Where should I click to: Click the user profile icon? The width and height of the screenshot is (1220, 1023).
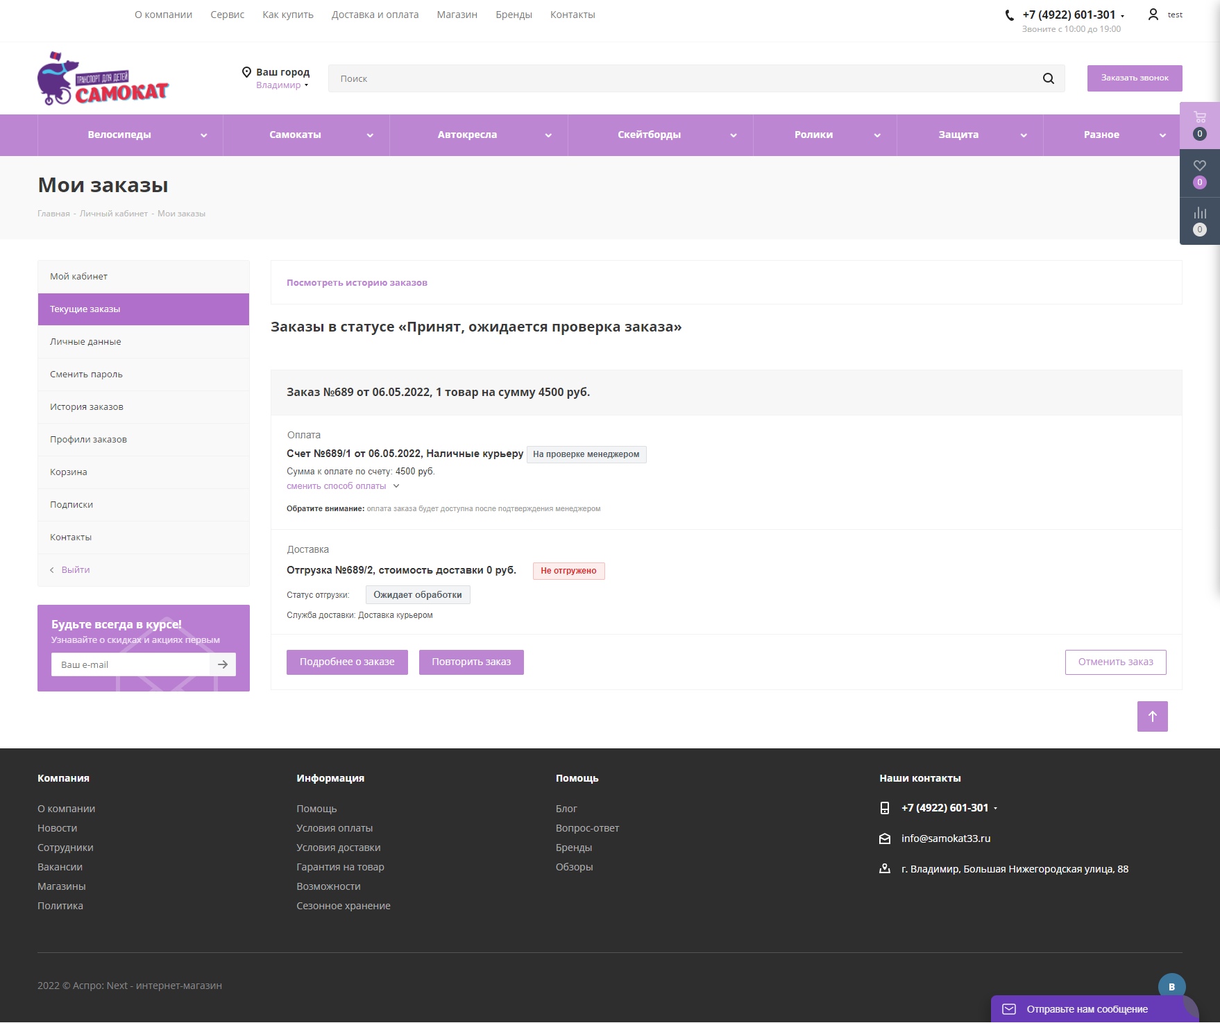tap(1153, 15)
